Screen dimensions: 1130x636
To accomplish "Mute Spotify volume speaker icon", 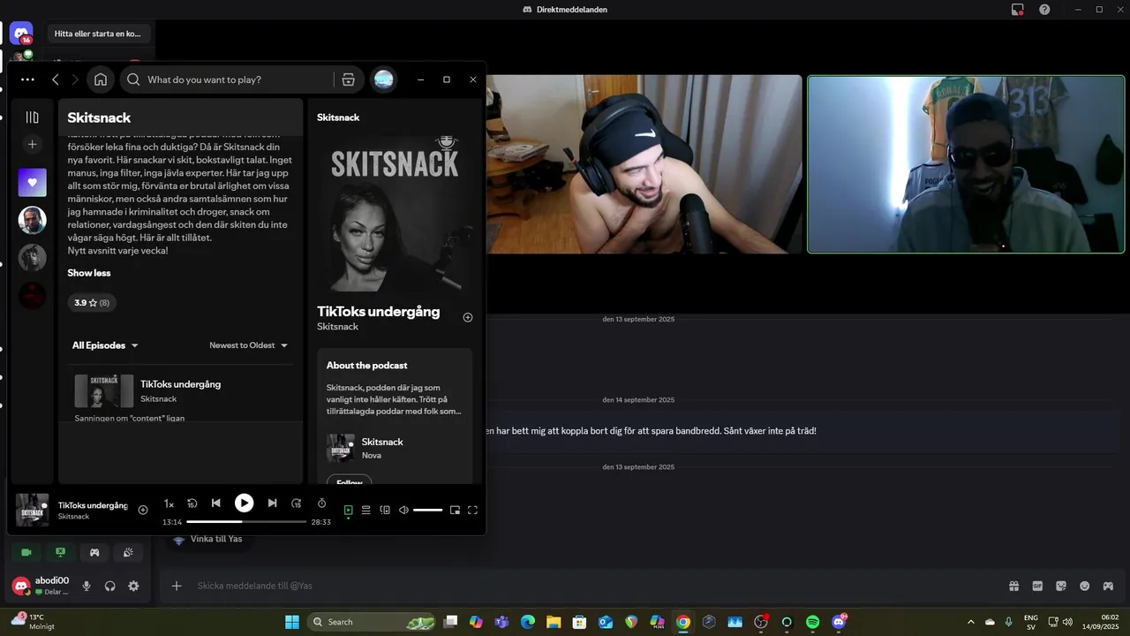I will pyautogui.click(x=403, y=510).
